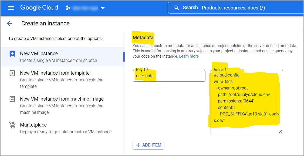This screenshot has width=304, height=156.
Task: Go back using the left arrow
Action: (9, 24)
